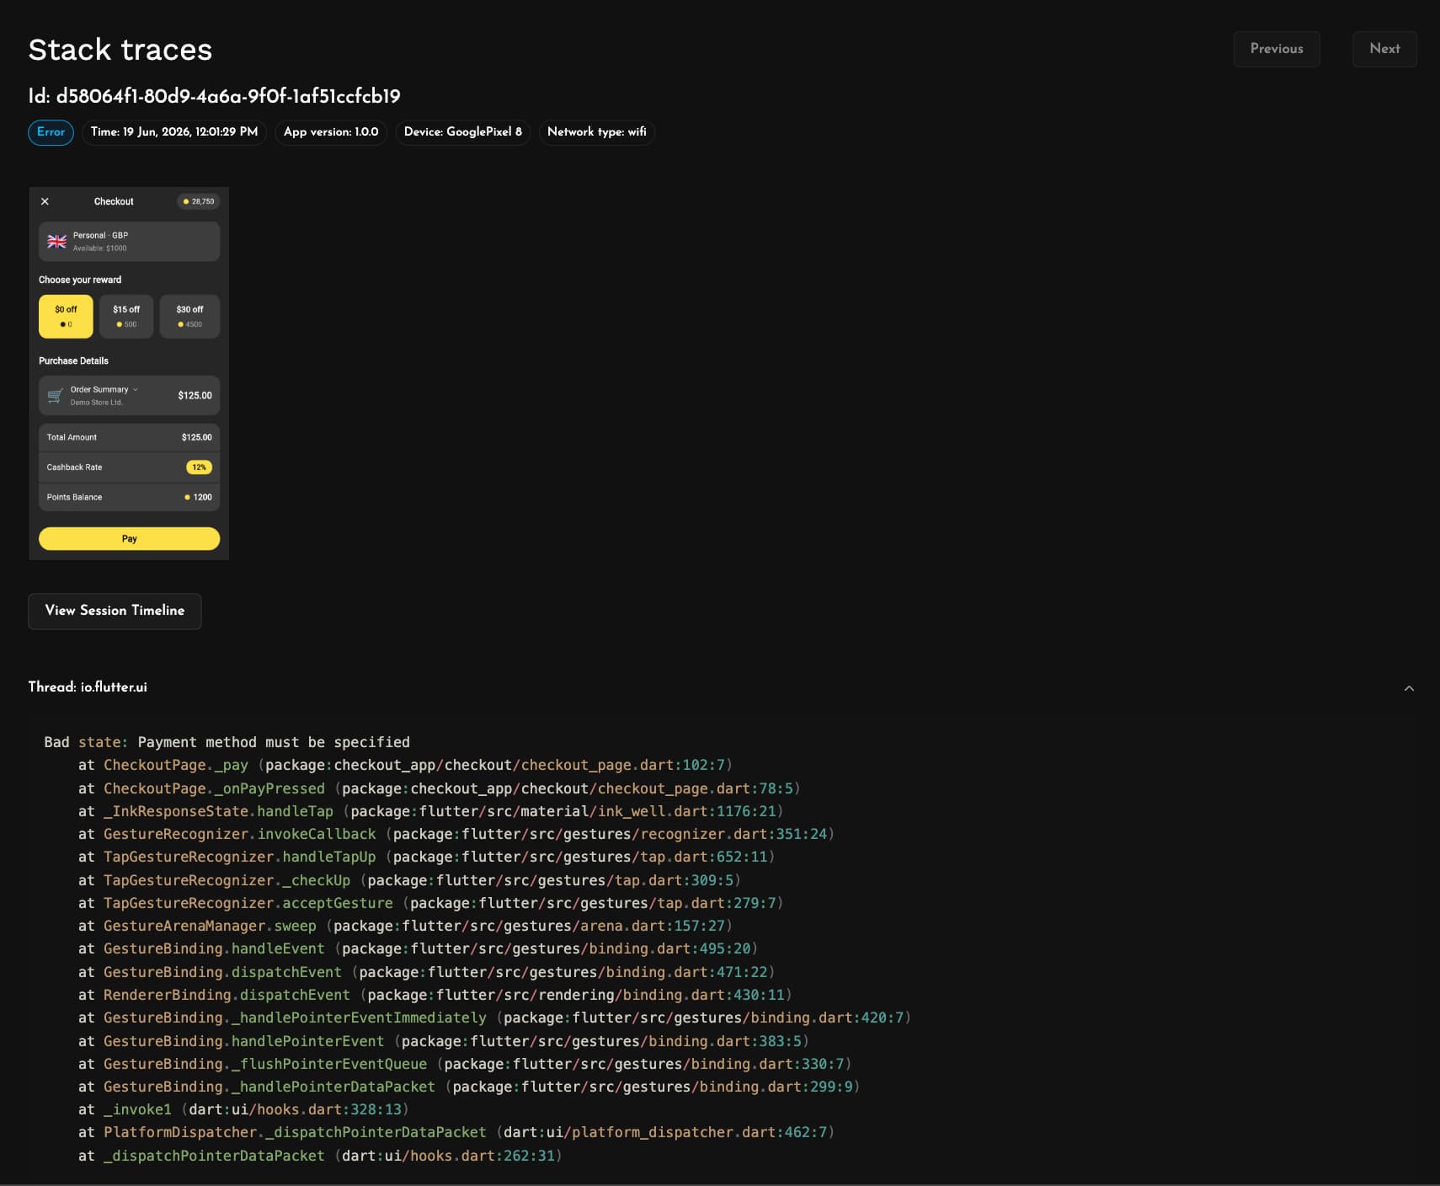Viewport: 1440px width, 1186px height.
Task: Click the GestureBinding._flushPointerEventQueue stack frame
Action: click(466, 1064)
